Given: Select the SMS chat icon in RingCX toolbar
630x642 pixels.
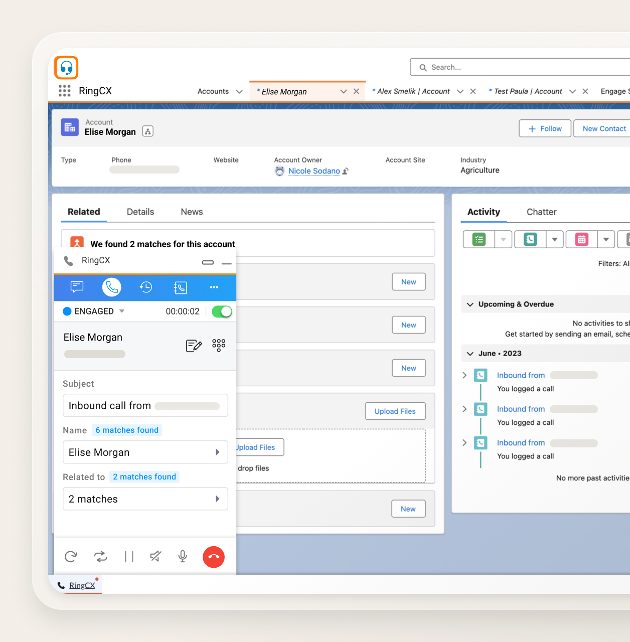Looking at the screenshot, I should click(x=77, y=287).
